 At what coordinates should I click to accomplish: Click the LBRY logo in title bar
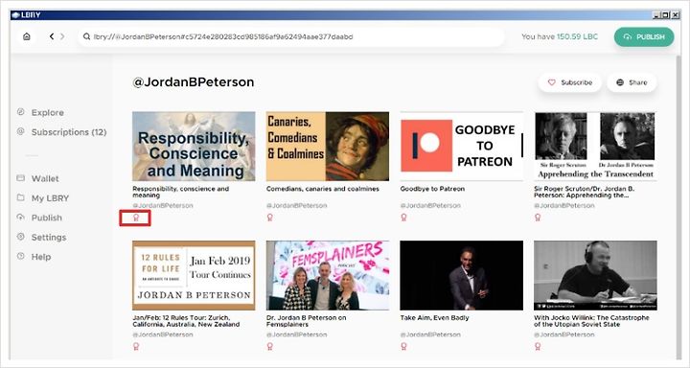click(x=16, y=15)
